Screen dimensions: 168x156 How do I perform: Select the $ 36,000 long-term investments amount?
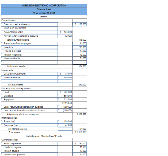click(65, 74)
